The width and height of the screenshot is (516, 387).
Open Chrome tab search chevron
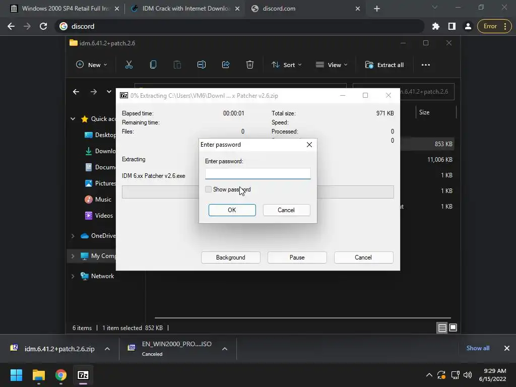[x=435, y=7]
